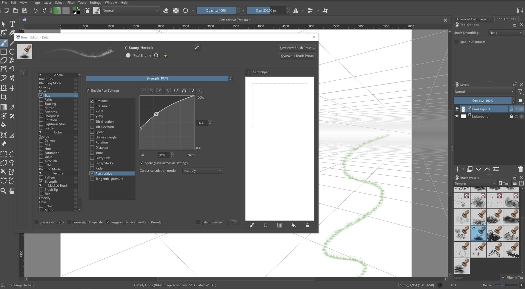The width and height of the screenshot is (525, 289).
Task: Activate the Pan hand tool
Action: click(x=12, y=191)
